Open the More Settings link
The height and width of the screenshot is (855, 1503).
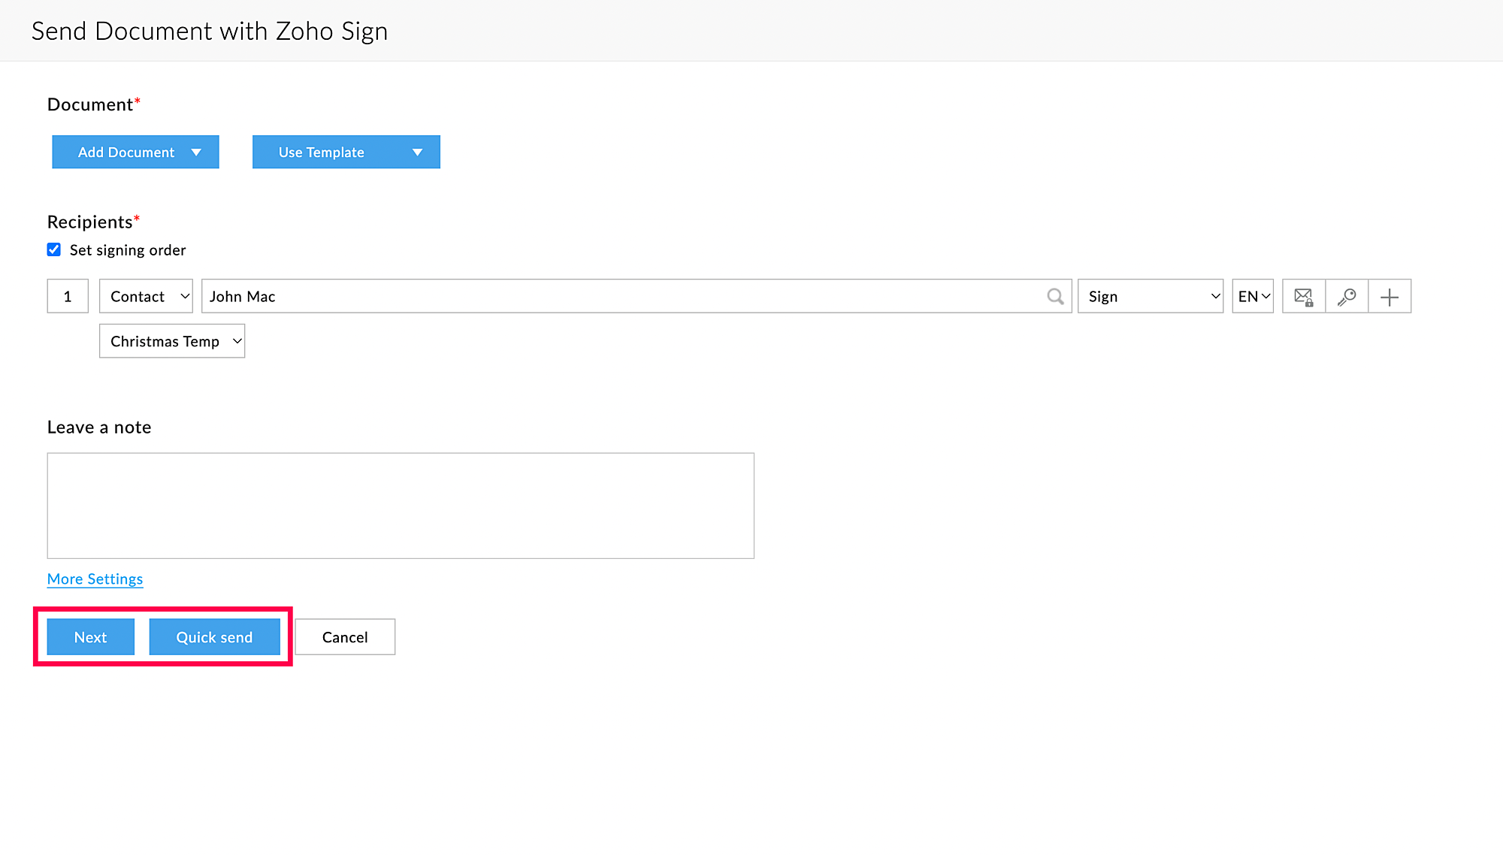tap(95, 579)
